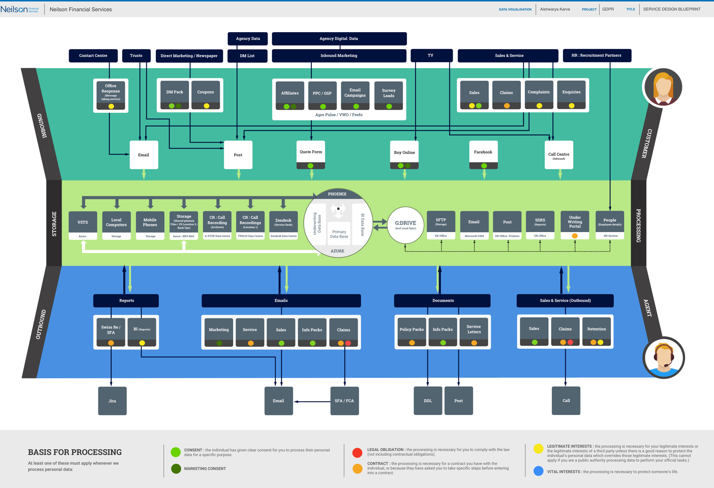Click the padlock icon inside Phoenix
This screenshot has height=488, width=714.
point(338,208)
